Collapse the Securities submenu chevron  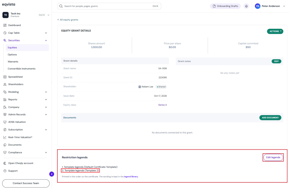[46, 41]
